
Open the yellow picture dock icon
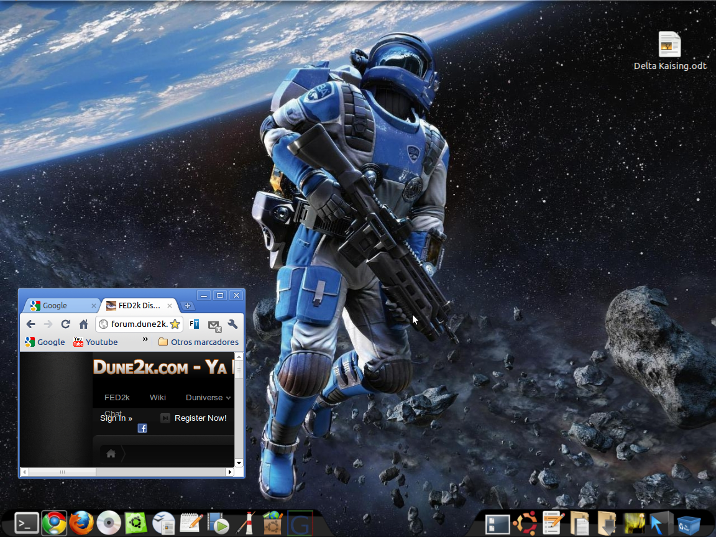point(634,523)
